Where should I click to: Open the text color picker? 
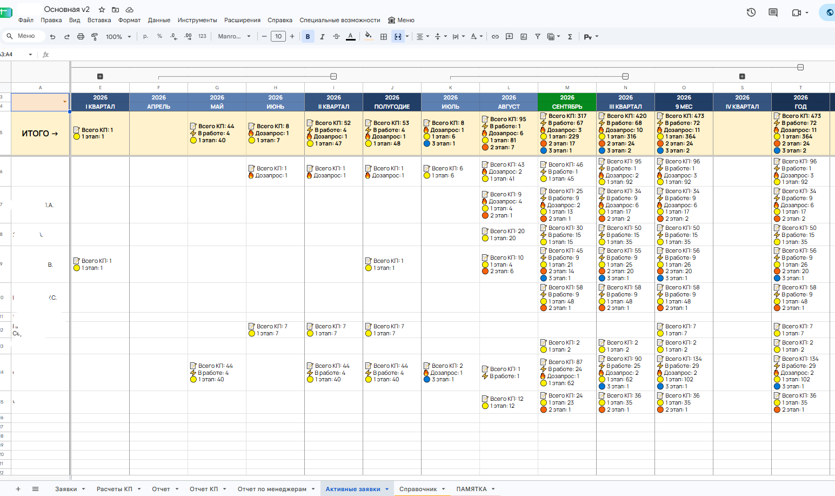pos(350,37)
